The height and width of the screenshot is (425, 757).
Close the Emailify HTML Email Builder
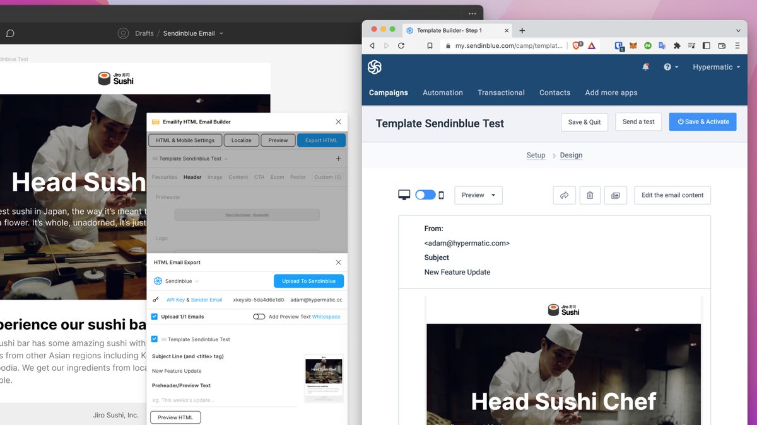[338, 122]
